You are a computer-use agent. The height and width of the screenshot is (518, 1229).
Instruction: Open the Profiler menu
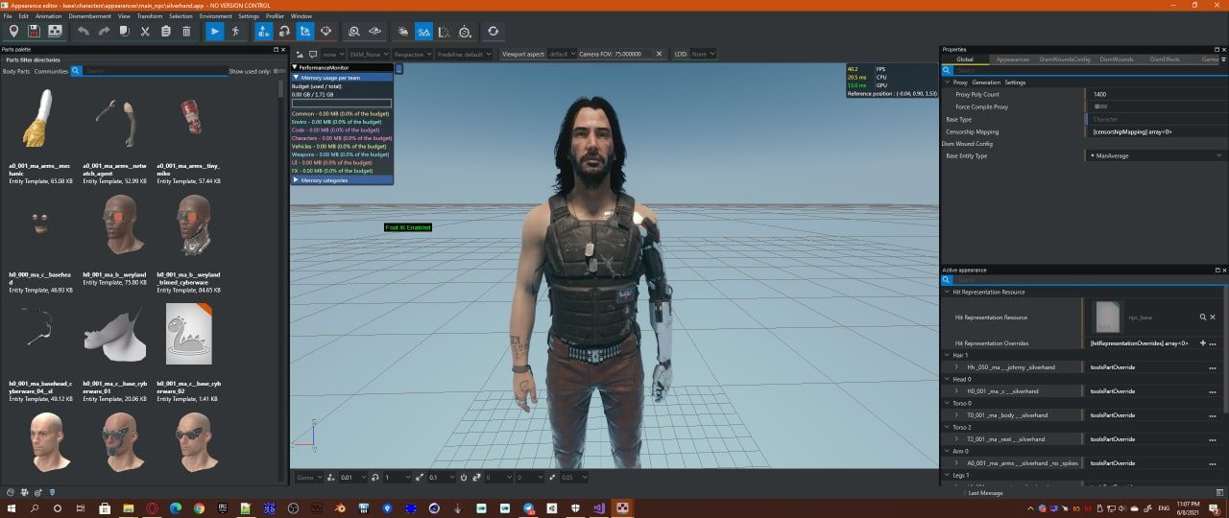pos(275,15)
